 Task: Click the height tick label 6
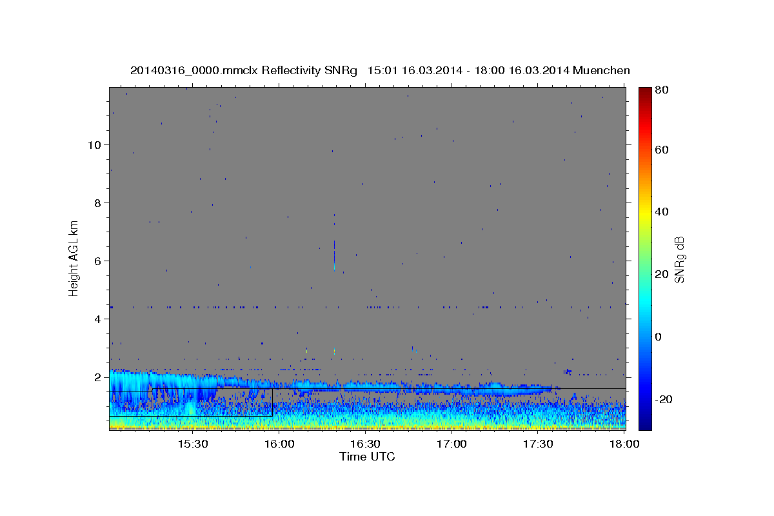(99, 261)
